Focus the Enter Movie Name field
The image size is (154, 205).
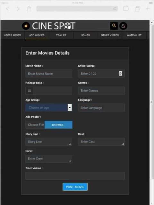(49, 74)
